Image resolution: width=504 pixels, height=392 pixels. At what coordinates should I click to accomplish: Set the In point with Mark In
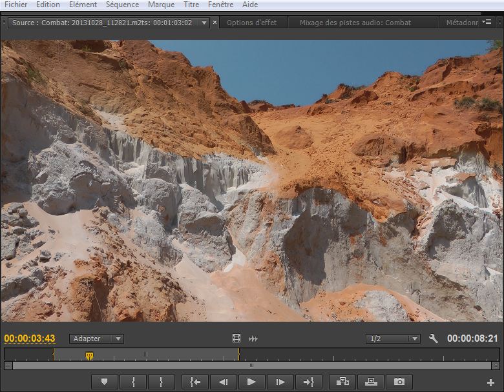(133, 382)
